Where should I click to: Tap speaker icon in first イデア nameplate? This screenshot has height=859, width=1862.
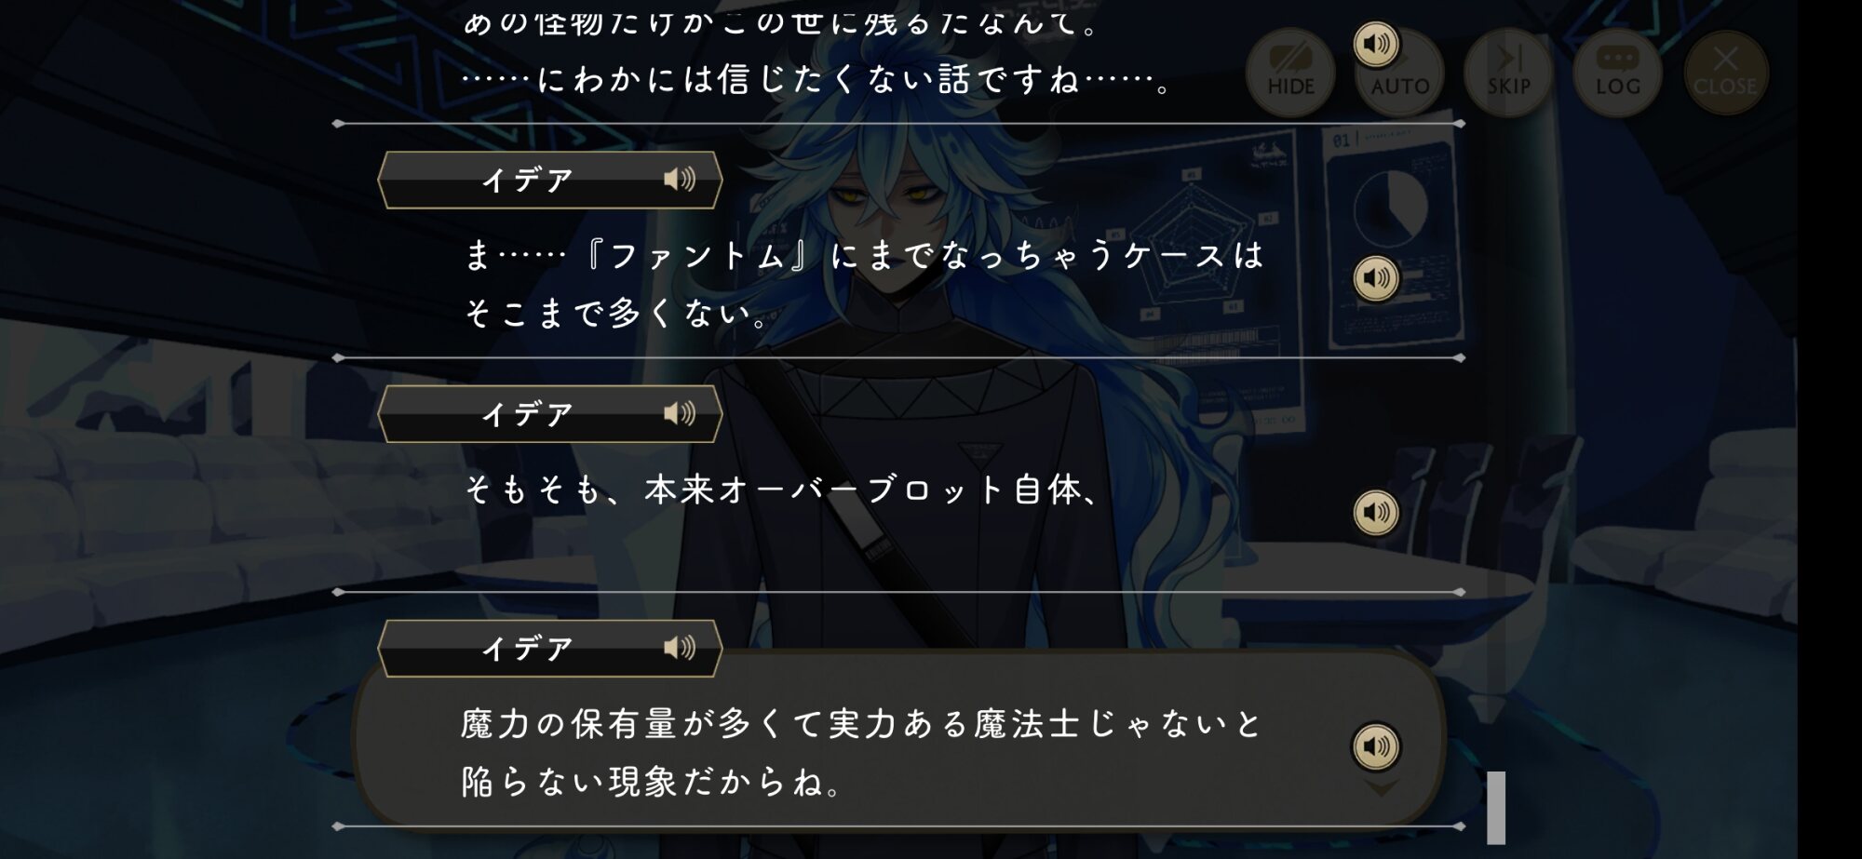[680, 179]
